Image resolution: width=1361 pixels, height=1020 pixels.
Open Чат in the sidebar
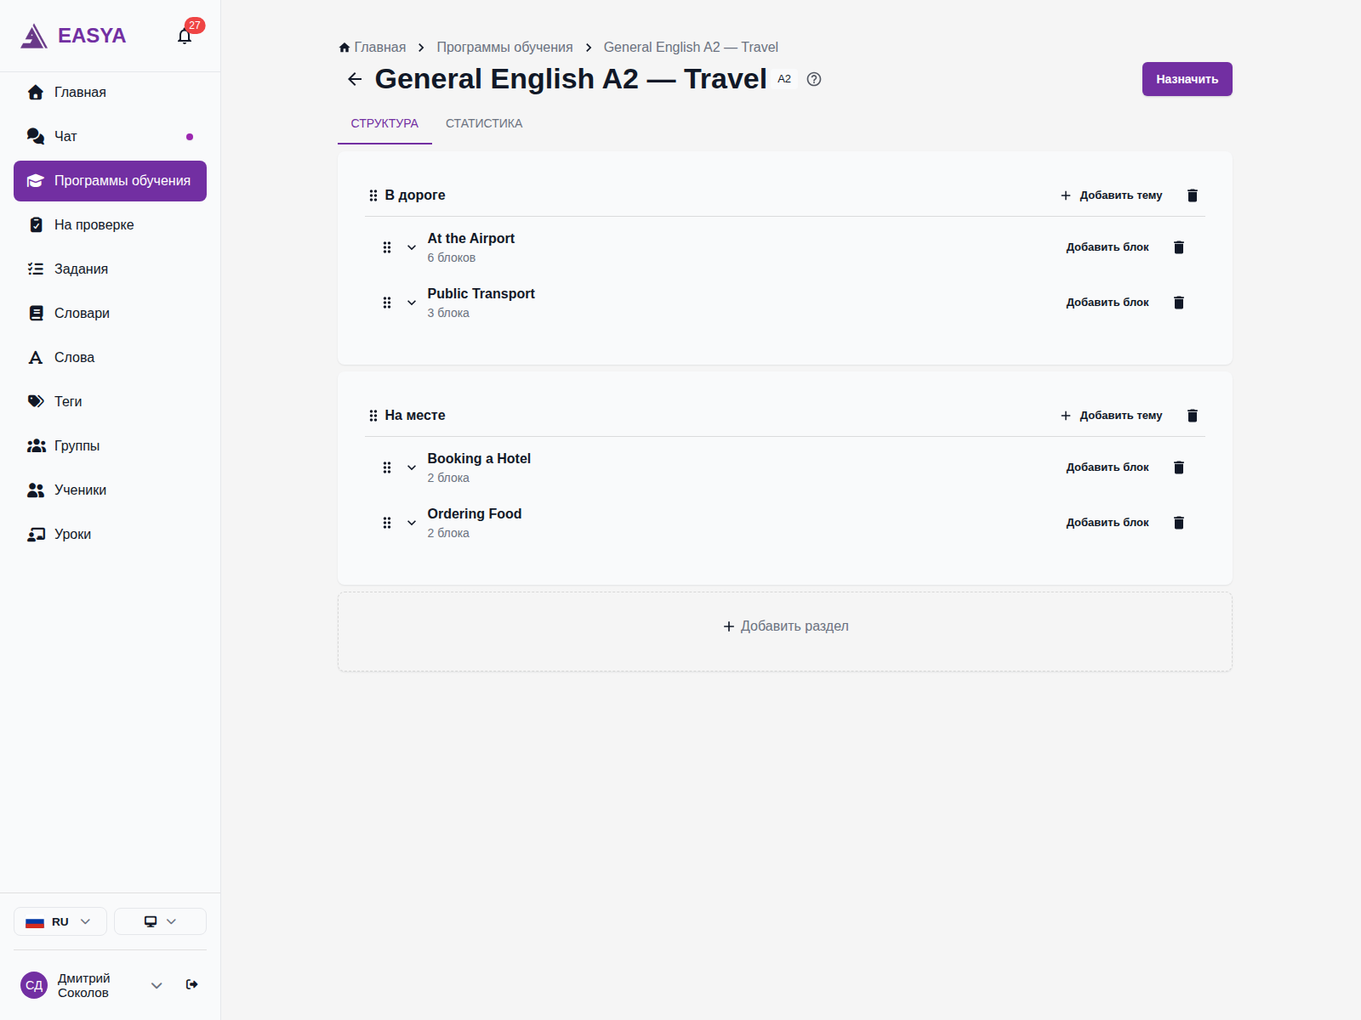pos(111,136)
